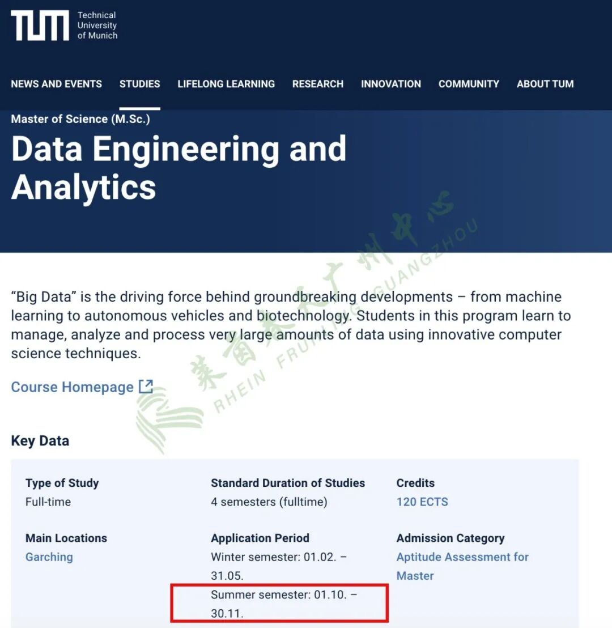This screenshot has height=628, width=612.
Task: Click the TUM logo icon
Action: click(40, 26)
